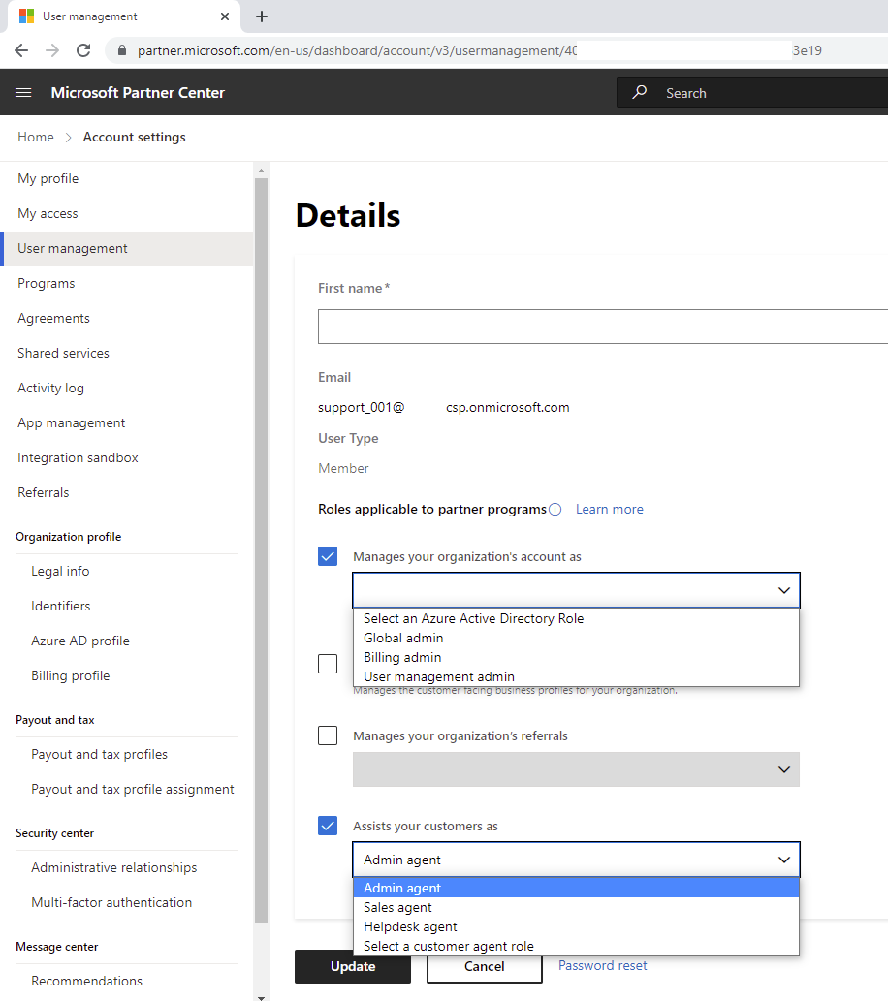Open My profile in sidebar
The width and height of the screenshot is (888, 1001).
48,178
